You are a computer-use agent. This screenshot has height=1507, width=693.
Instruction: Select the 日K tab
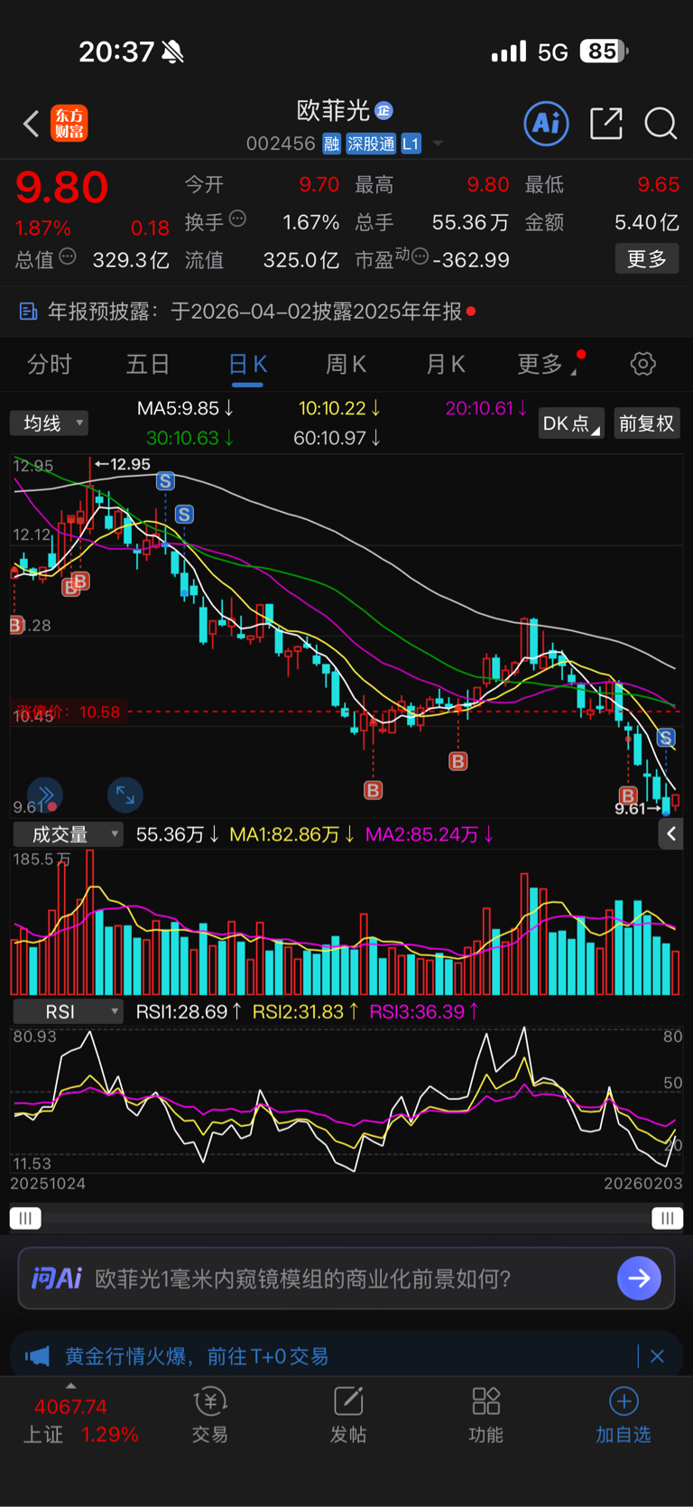click(247, 364)
